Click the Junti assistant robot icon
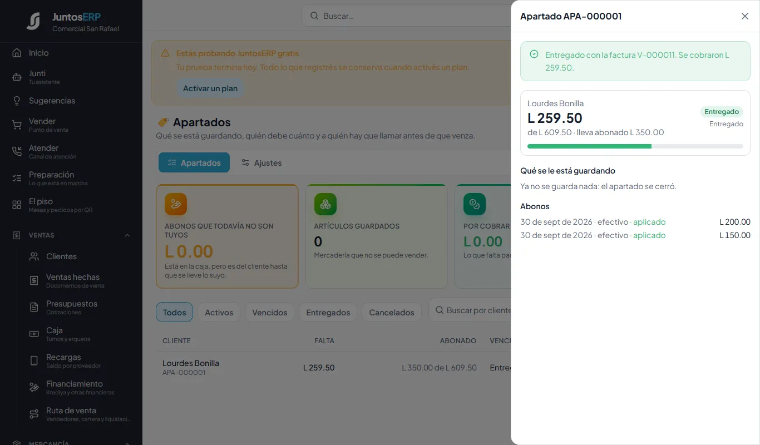This screenshot has width=760, height=445. [x=17, y=77]
